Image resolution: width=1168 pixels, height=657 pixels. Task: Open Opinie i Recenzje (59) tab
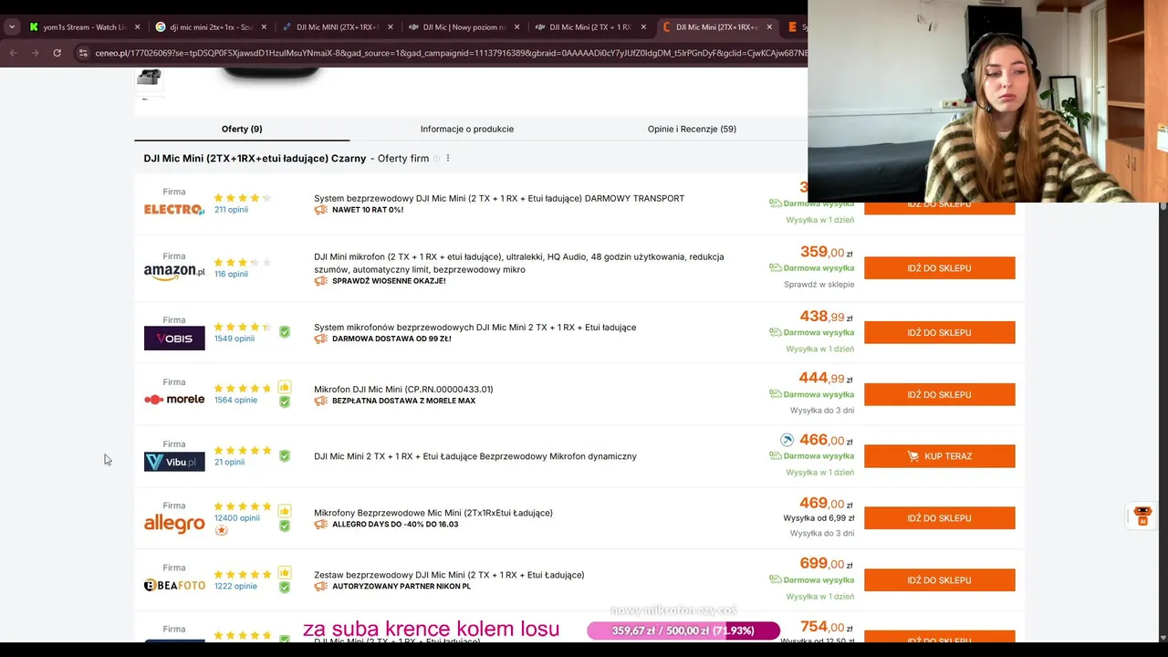pyautogui.click(x=692, y=129)
